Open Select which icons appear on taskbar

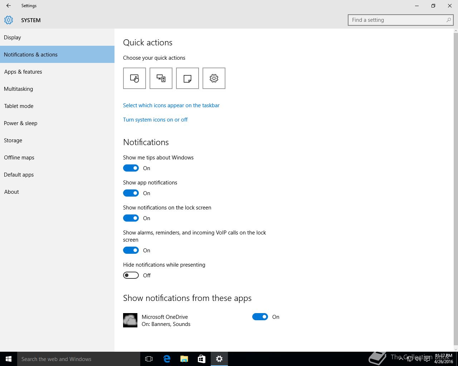(x=171, y=105)
